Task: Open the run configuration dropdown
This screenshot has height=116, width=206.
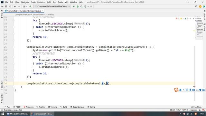Action: (x=52, y=6)
